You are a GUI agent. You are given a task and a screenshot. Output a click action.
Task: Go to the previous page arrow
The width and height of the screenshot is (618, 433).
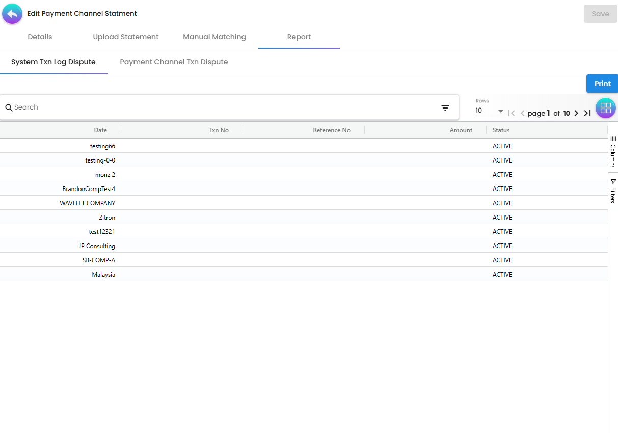click(x=523, y=113)
